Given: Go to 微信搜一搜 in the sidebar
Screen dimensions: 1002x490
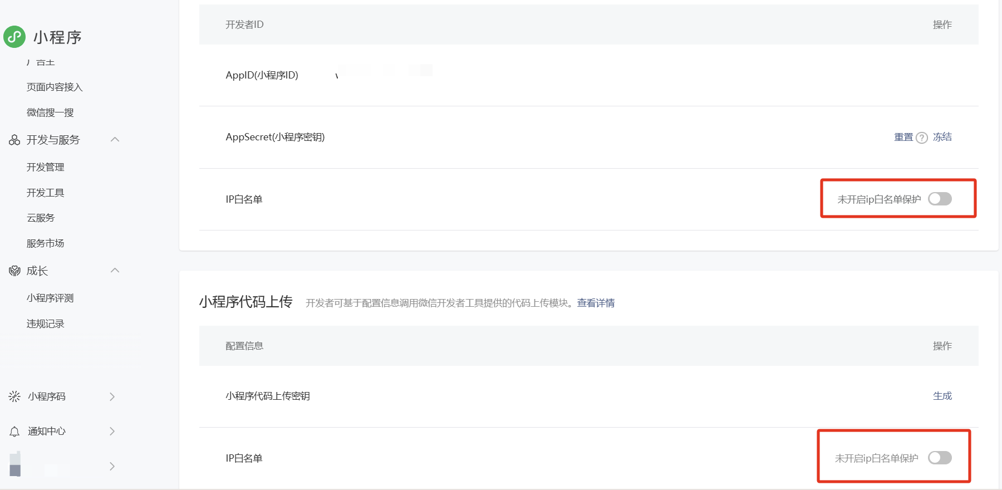Looking at the screenshot, I should tap(50, 112).
